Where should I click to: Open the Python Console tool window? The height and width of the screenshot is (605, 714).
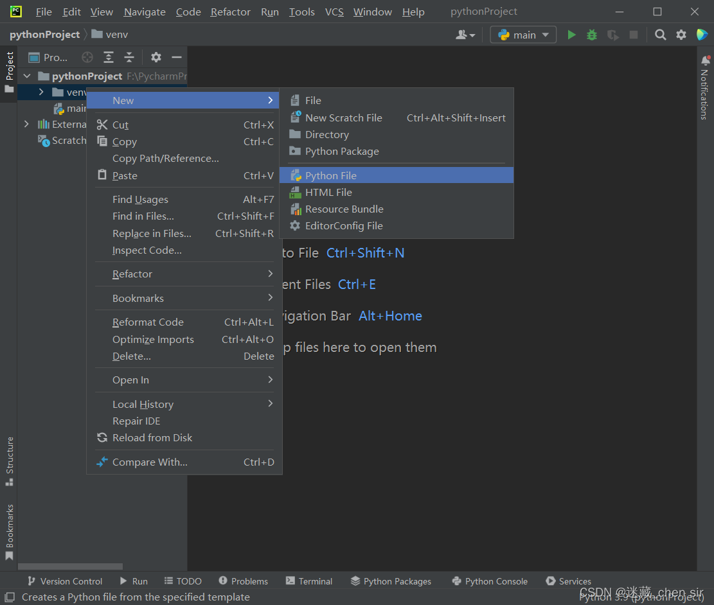[490, 581]
